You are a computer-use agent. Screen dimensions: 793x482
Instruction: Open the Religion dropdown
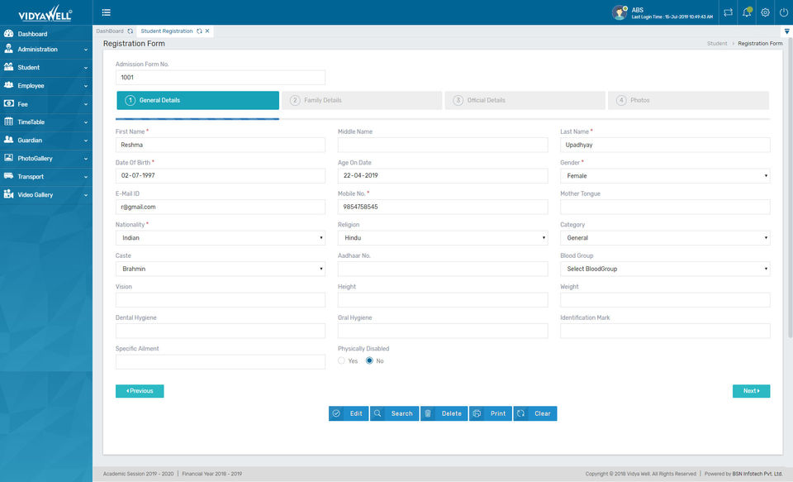click(443, 238)
